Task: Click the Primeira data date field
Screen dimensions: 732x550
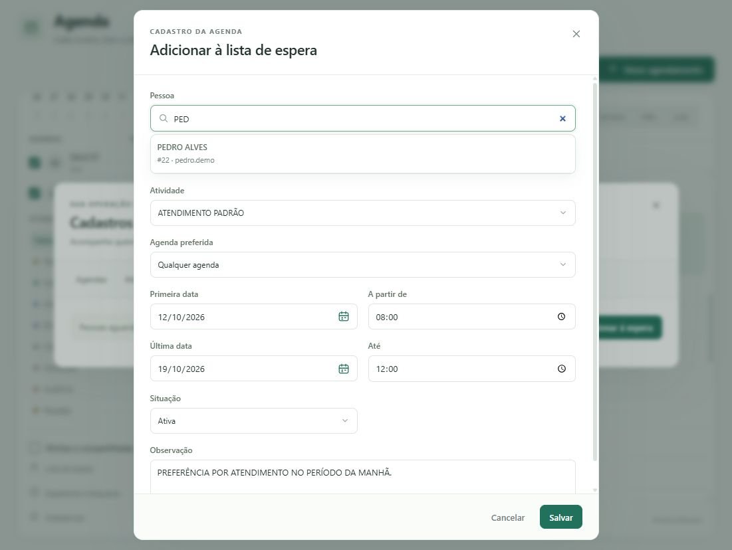Action: 254,317
